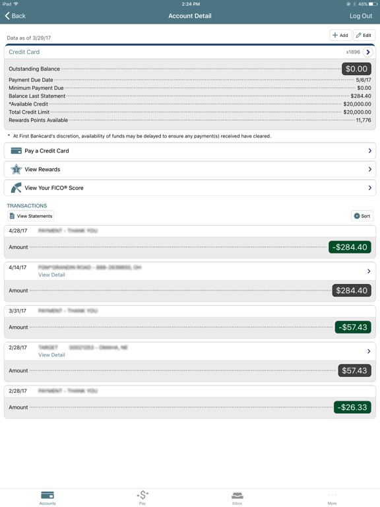Expand the Pay a Credit Card row chevron
The height and width of the screenshot is (507, 380).
point(370,151)
